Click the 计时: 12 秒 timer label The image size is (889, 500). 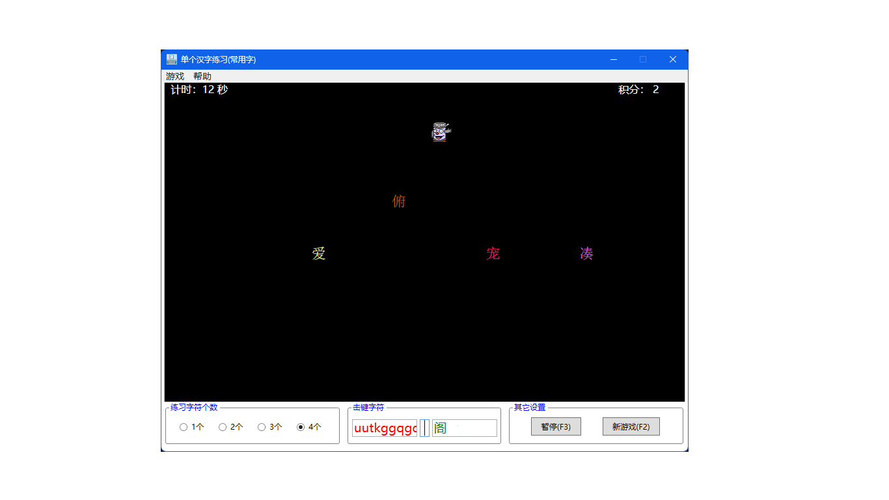click(x=199, y=90)
